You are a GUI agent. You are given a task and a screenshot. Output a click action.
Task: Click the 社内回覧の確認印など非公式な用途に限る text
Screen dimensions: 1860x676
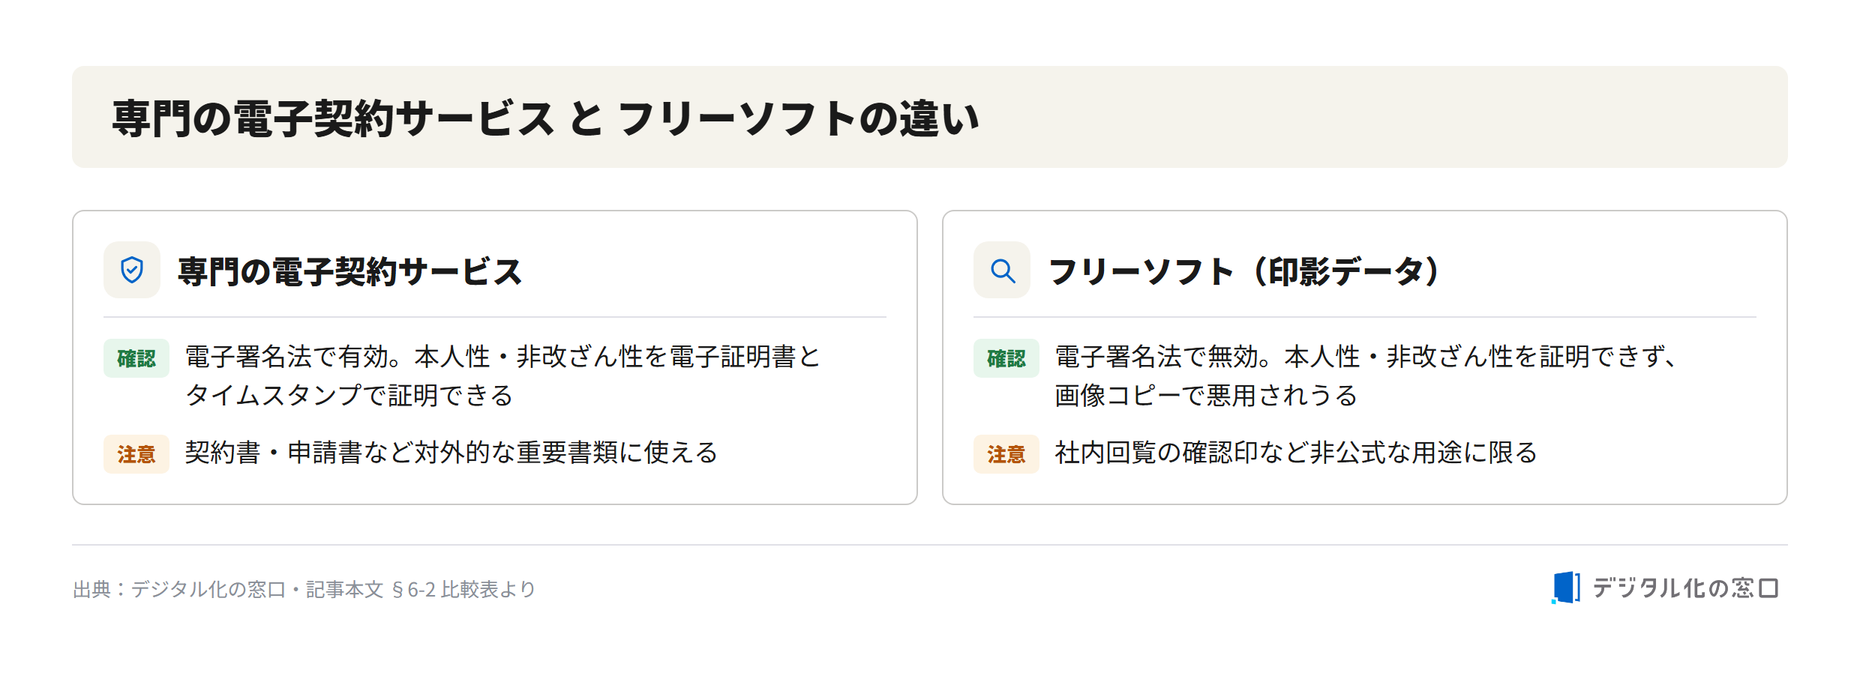(x=1296, y=453)
